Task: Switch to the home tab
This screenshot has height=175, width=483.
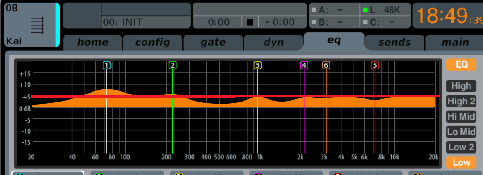Action: 92,43
